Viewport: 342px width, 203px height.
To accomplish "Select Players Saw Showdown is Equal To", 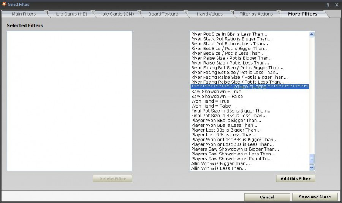I will [231, 159].
